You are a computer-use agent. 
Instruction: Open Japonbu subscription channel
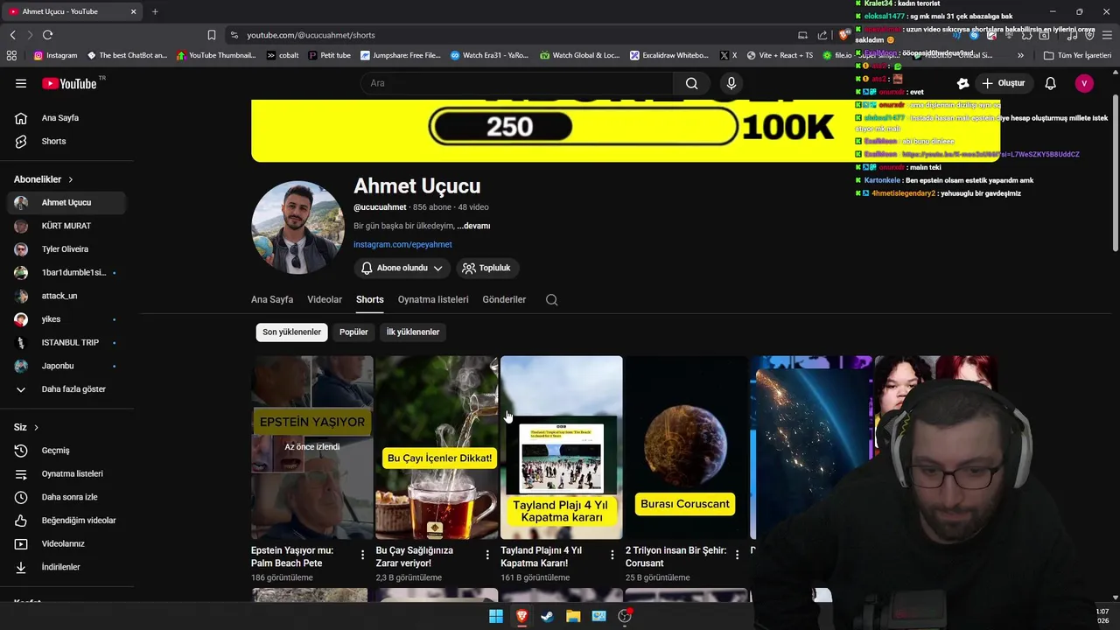58,366
